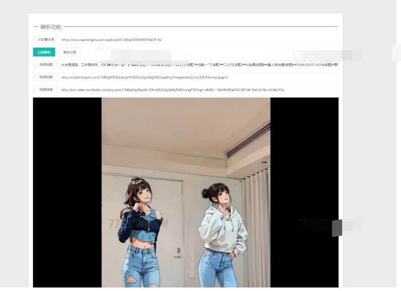Select the 视频封面 cover URL field
401x291 pixels.
coord(198,77)
